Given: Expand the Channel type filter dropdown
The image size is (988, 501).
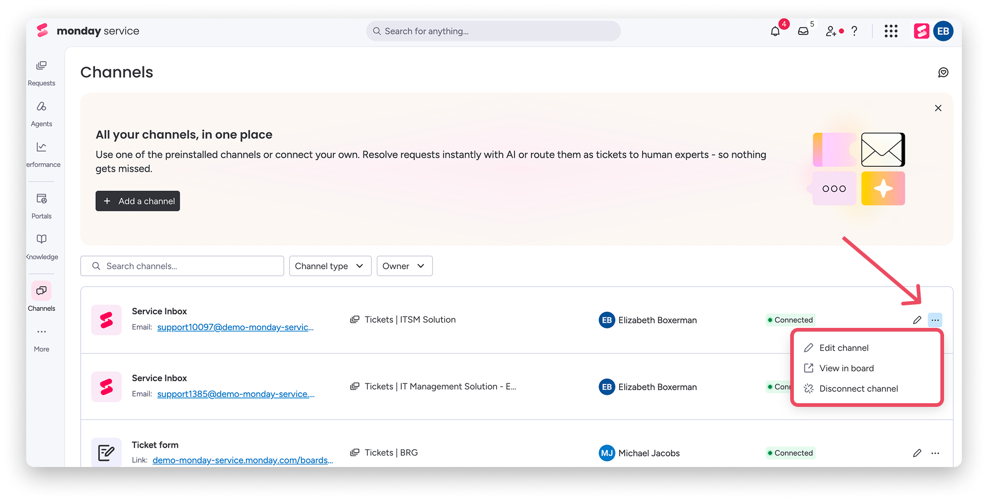Looking at the screenshot, I should 330,266.
